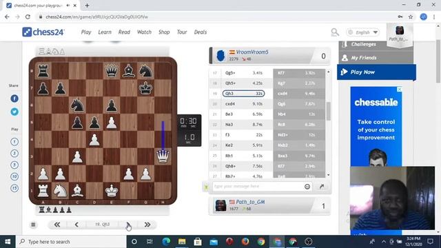Click the Play Now button
Screen dimensions: 441x248
(377, 72)
